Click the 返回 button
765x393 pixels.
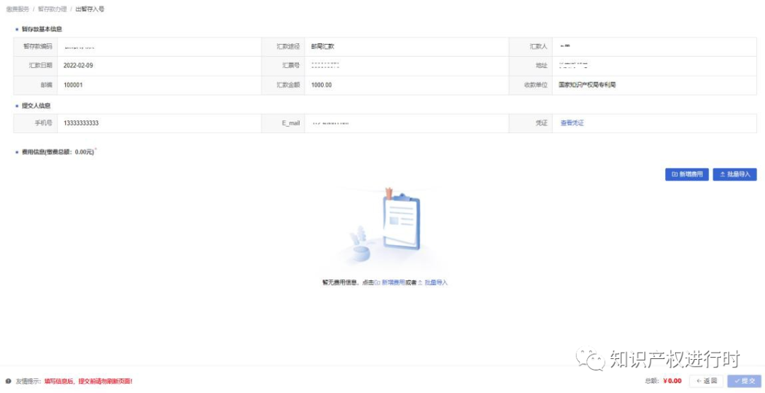(706, 381)
